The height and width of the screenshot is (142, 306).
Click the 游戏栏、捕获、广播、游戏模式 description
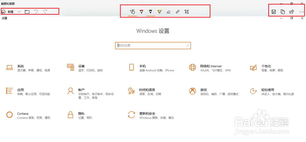tap(219, 94)
